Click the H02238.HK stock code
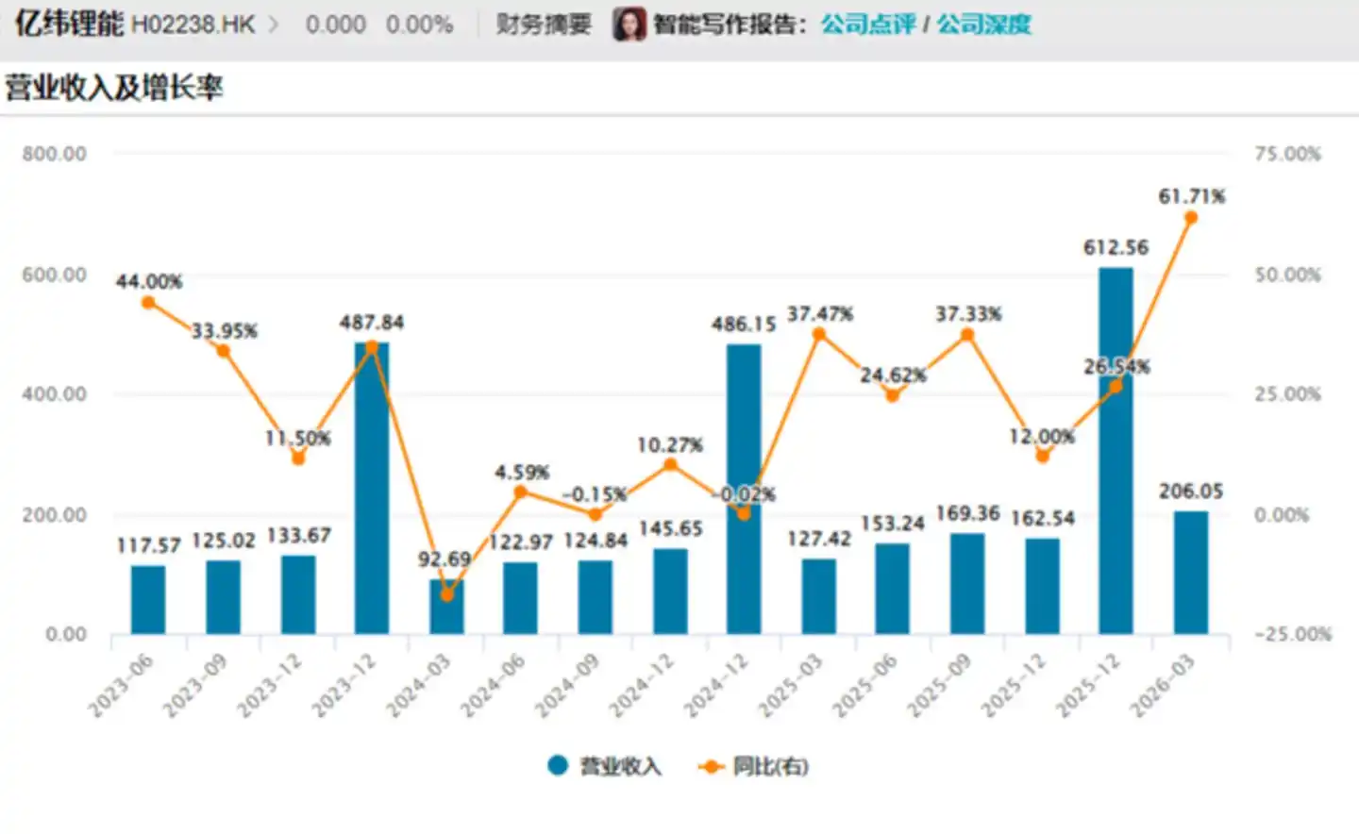Image resolution: width=1359 pixels, height=834 pixels. point(193,25)
